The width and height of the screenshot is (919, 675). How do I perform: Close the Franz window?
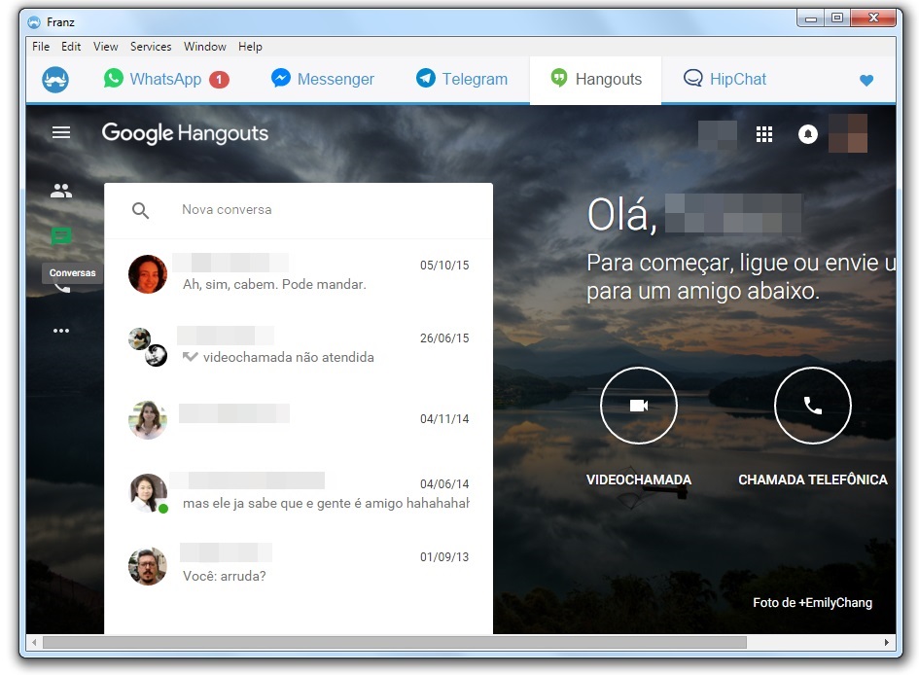click(x=872, y=18)
